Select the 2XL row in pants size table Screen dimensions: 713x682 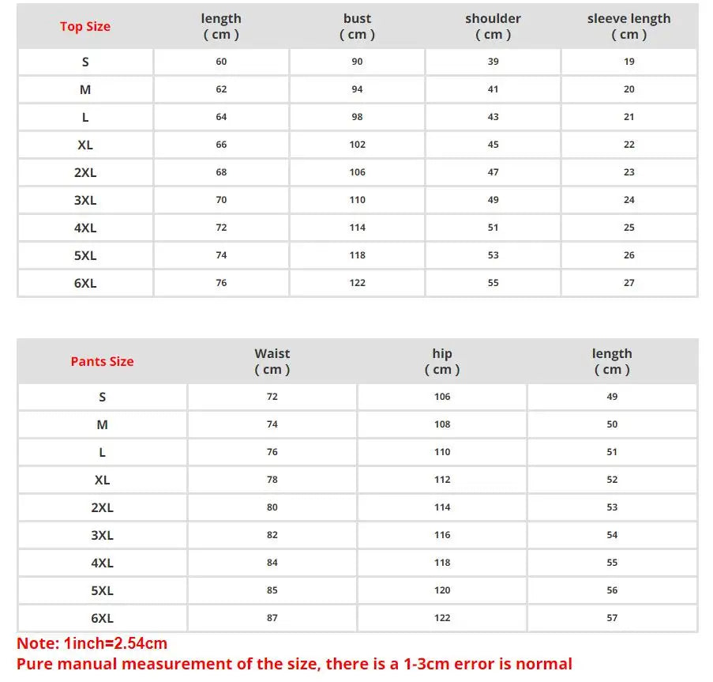(357, 507)
